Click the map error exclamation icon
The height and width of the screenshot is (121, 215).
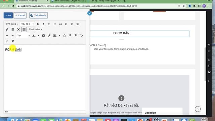point(121,98)
